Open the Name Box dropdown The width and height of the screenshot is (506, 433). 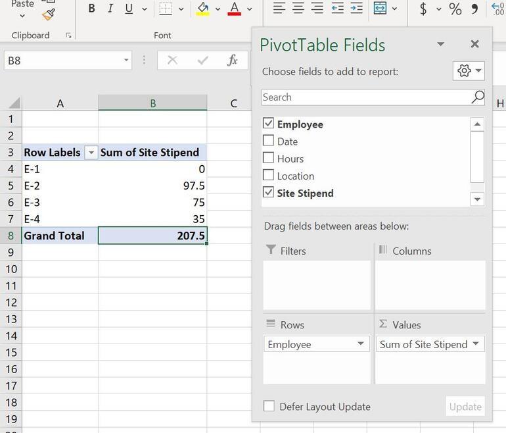pyautogui.click(x=126, y=61)
